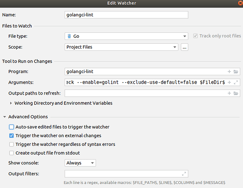Expand the Arguments field editor

(x=236, y=83)
